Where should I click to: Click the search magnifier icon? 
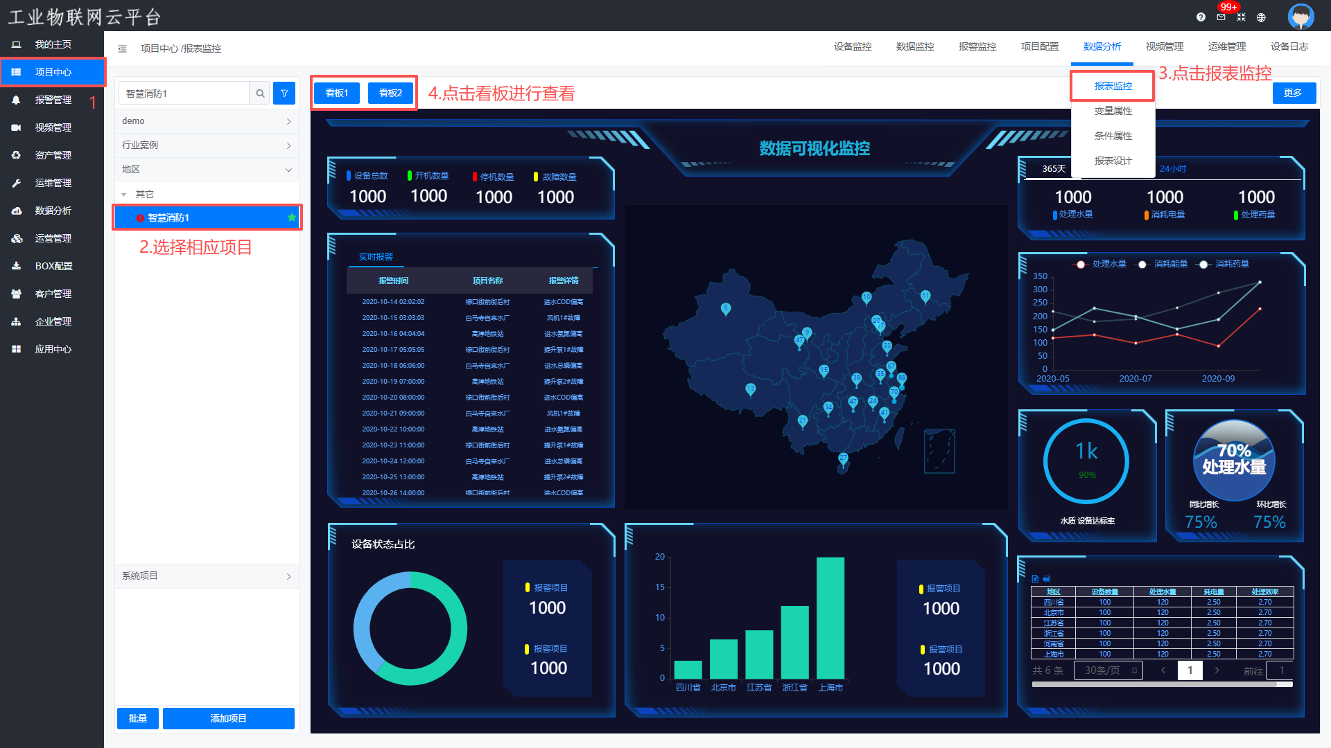pos(260,93)
